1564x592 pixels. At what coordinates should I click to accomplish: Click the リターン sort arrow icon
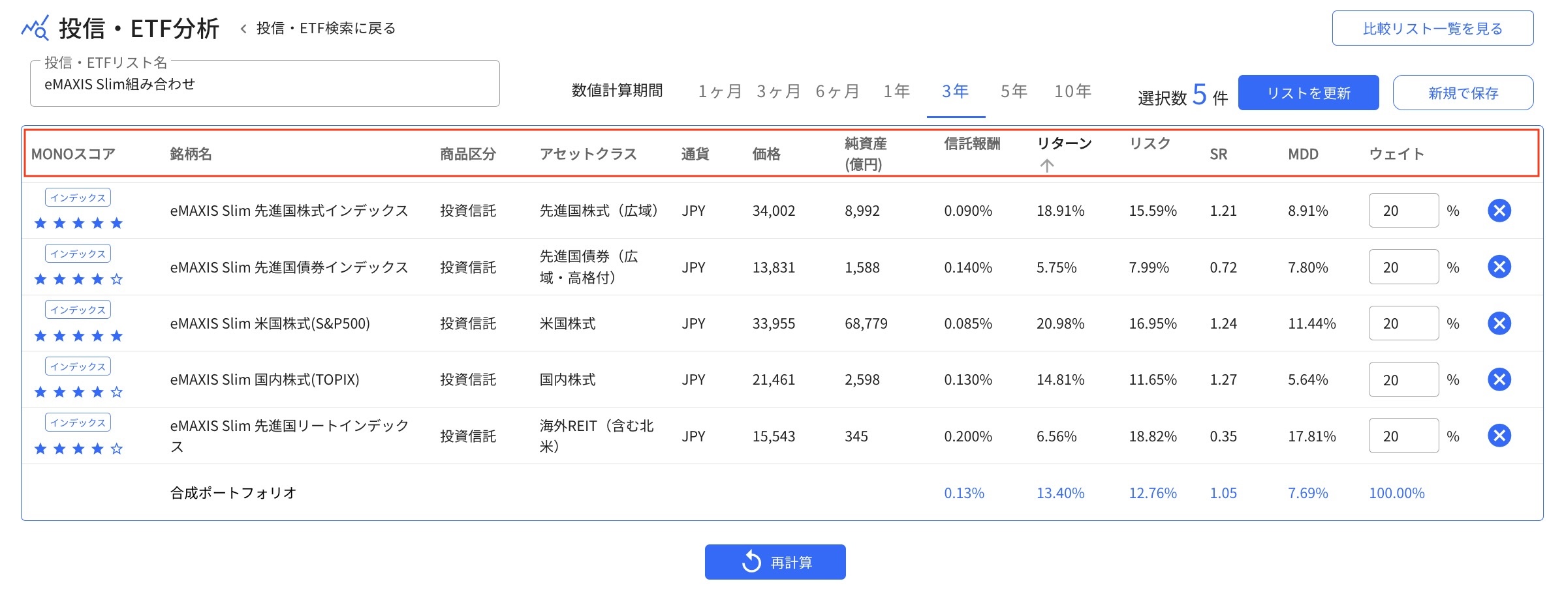1047,166
